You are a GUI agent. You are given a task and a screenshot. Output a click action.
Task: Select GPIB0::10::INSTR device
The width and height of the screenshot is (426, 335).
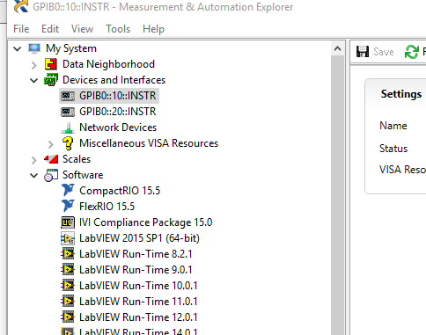(118, 96)
